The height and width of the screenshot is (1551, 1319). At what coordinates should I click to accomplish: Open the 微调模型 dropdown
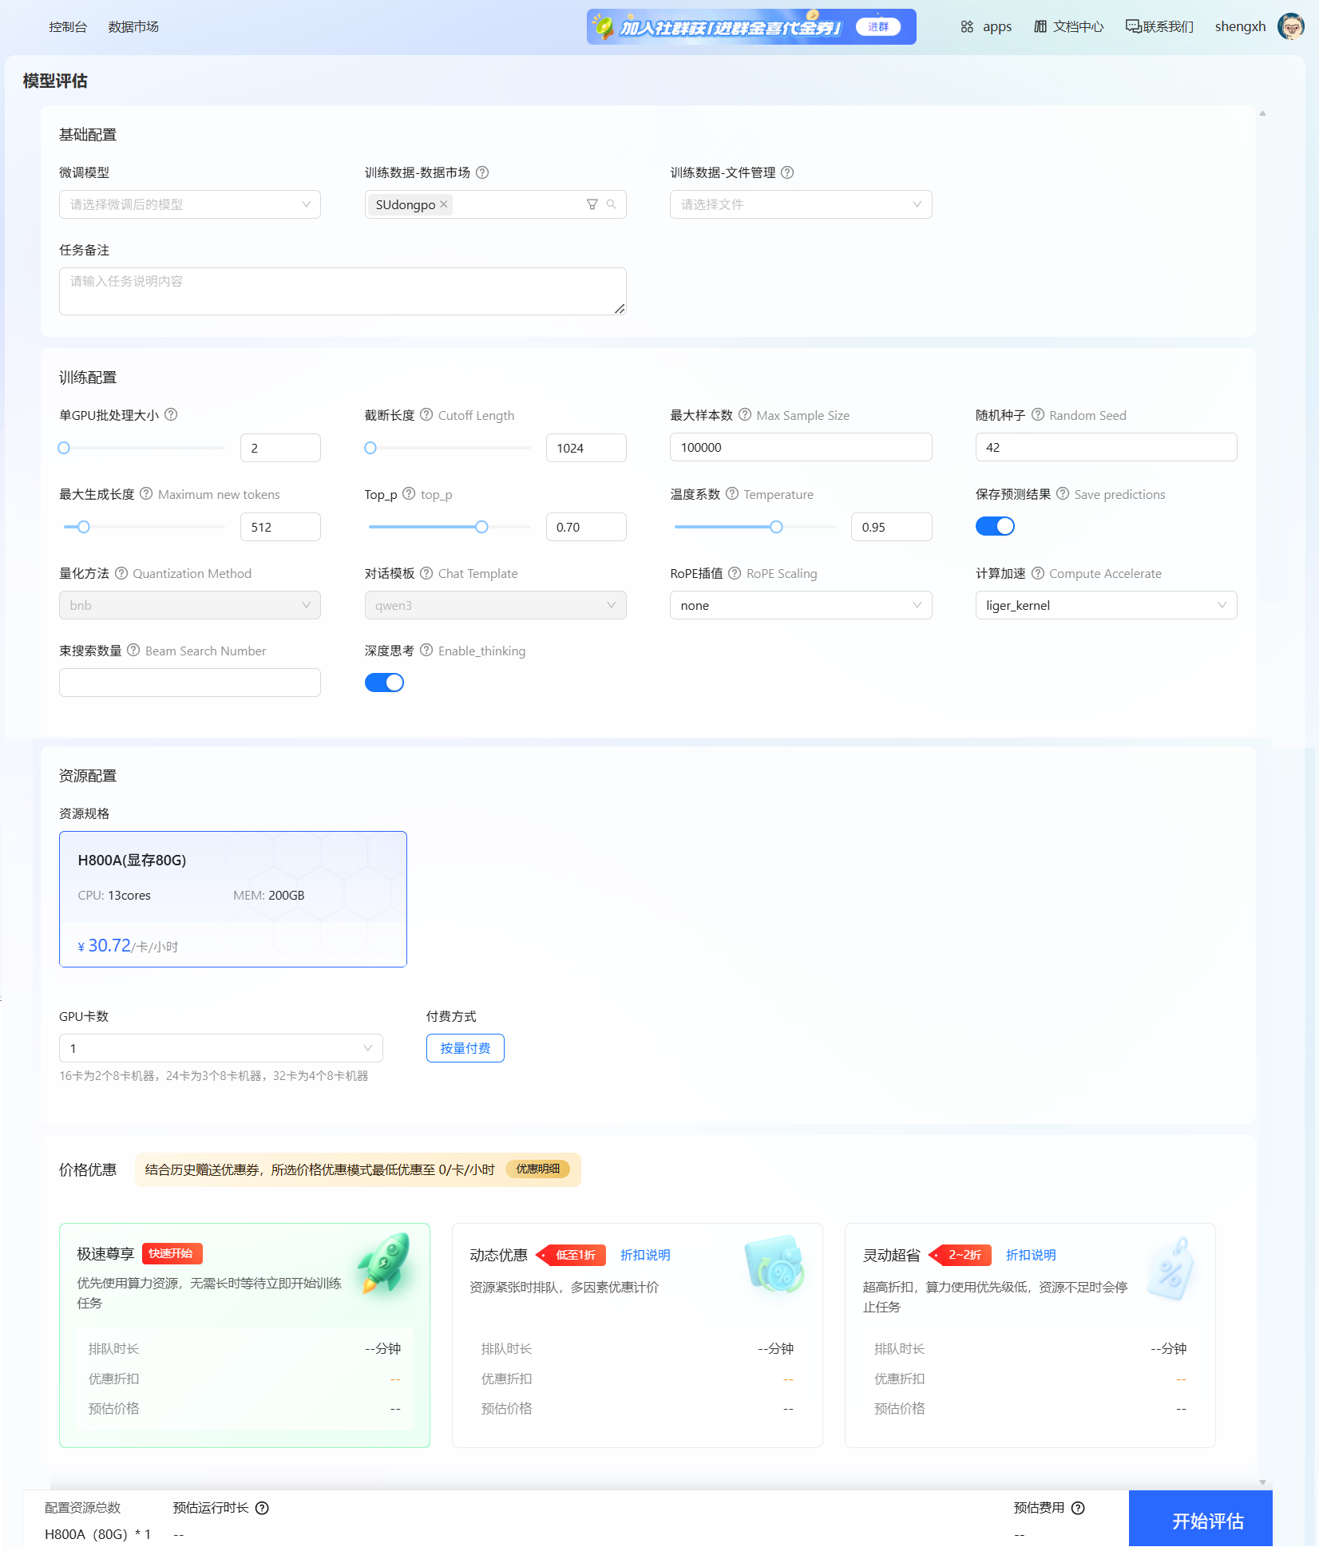pyautogui.click(x=190, y=204)
